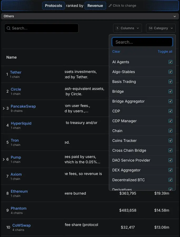180x237 pixels.
Task: Click the Revenue selector pill
Action: (95, 6)
